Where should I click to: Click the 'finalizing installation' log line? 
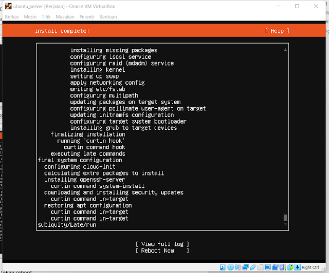point(88,134)
